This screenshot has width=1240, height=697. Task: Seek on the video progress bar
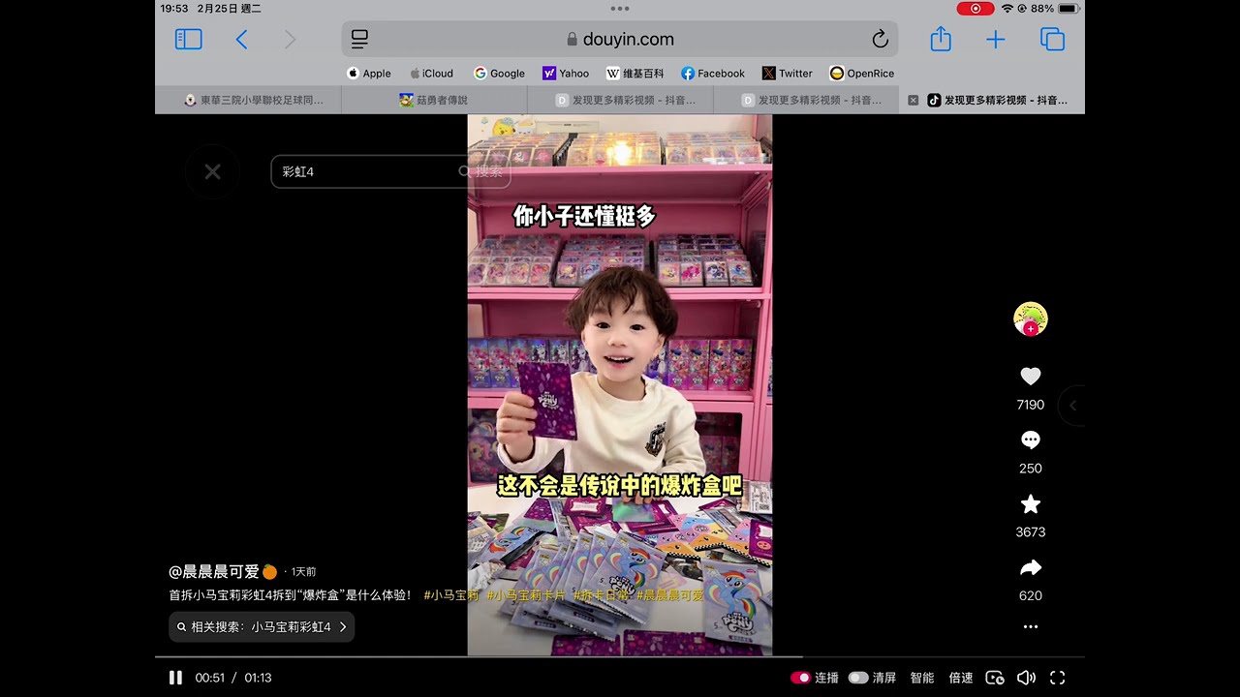(620, 656)
